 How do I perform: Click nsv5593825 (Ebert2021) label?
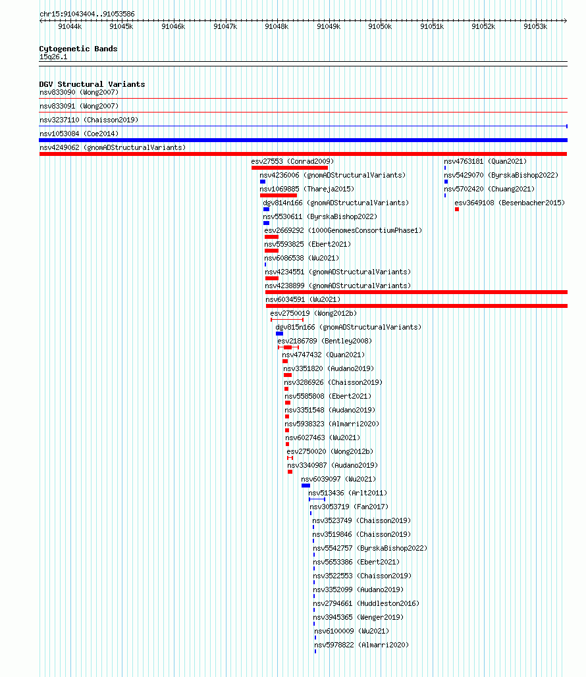[x=307, y=244]
